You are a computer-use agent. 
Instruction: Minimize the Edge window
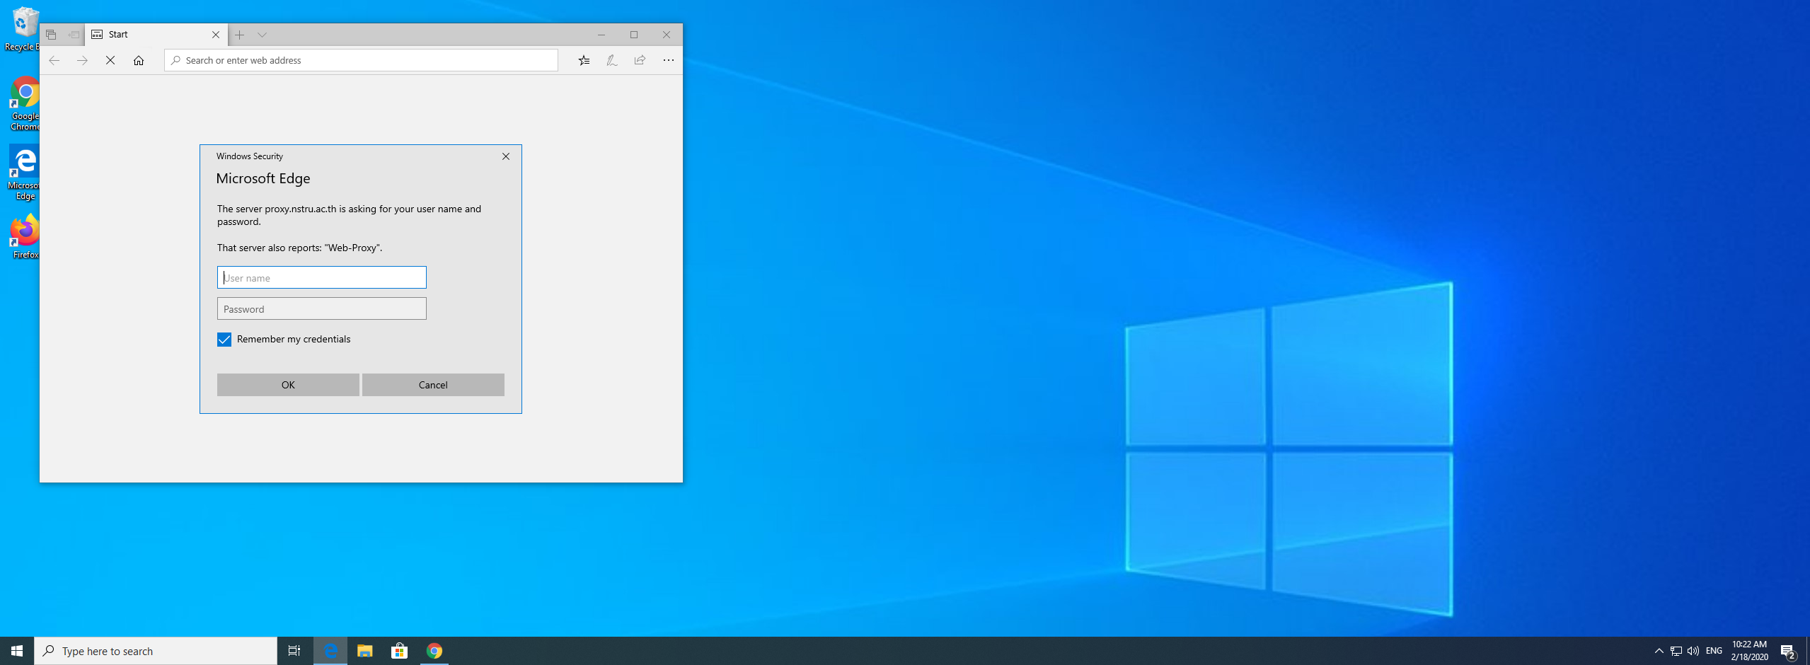point(601,35)
